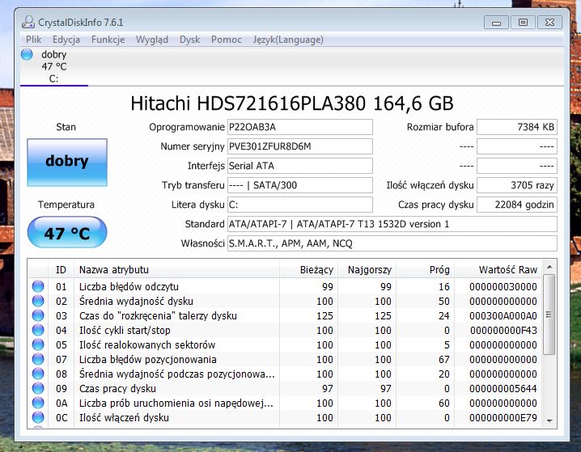Click status orb for attribute 03 row

click(38, 315)
